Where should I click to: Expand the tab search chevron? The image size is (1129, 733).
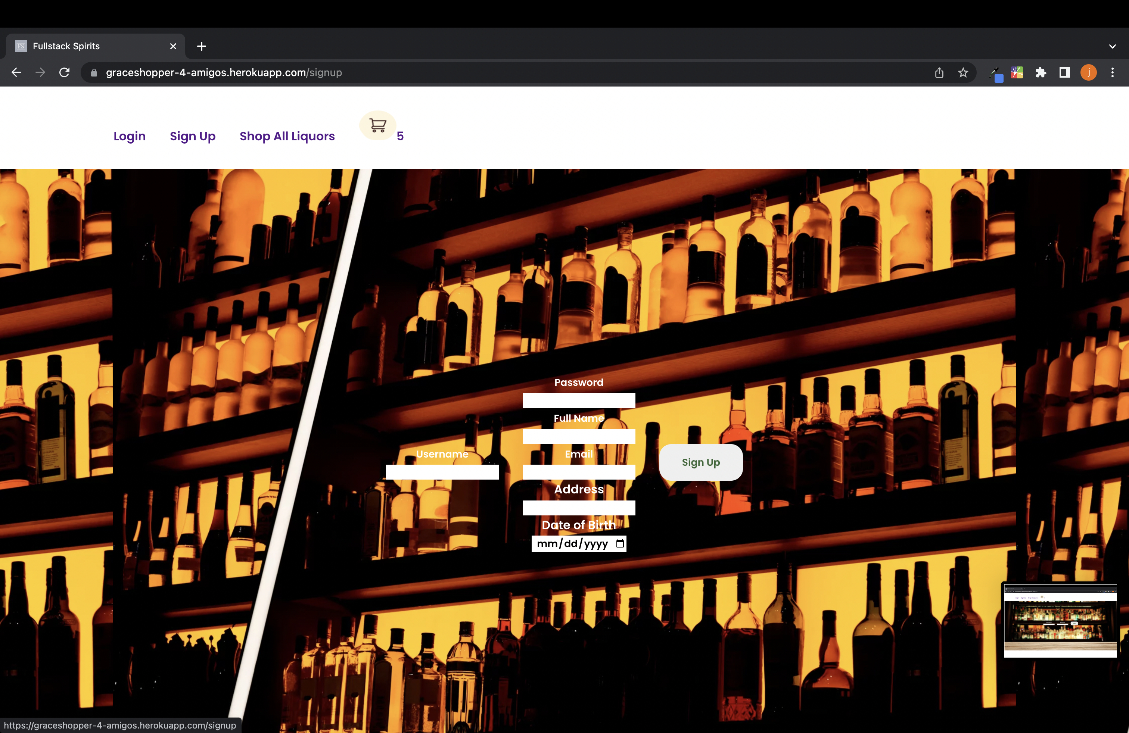1113,46
